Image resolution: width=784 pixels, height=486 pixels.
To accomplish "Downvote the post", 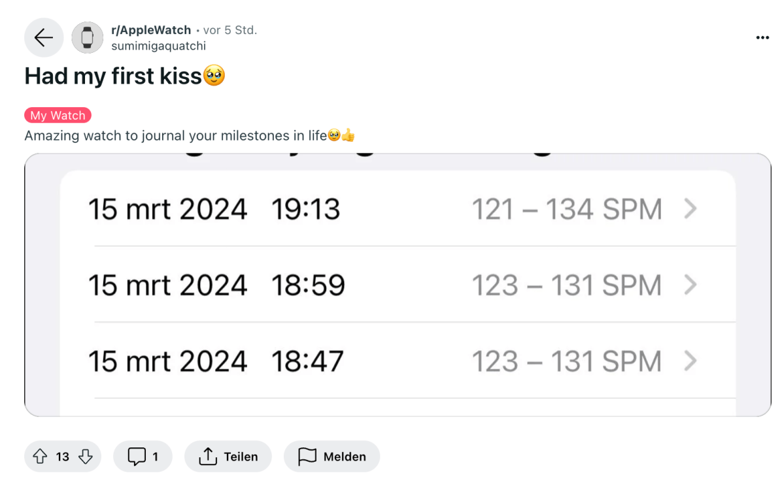I will (86, 456).
